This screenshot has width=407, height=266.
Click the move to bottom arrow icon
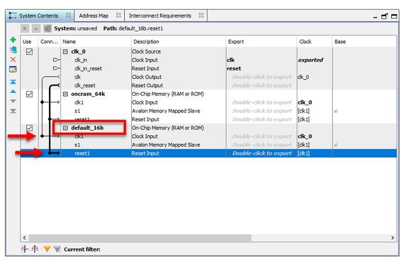click(x=13, y=111)
